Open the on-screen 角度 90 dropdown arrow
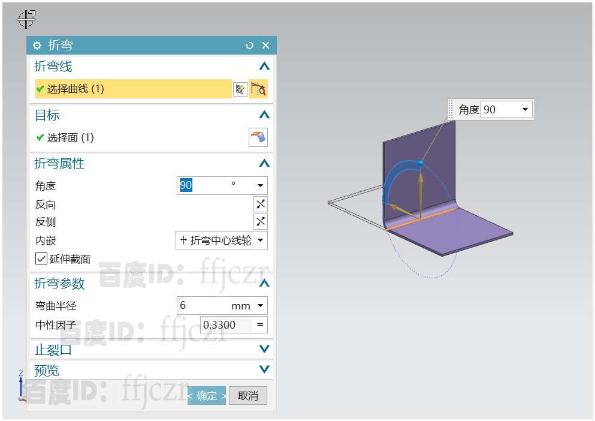Image resolution: width=595 pixels, height=421 pixels. pyautogui.click(x=525, y=109)
